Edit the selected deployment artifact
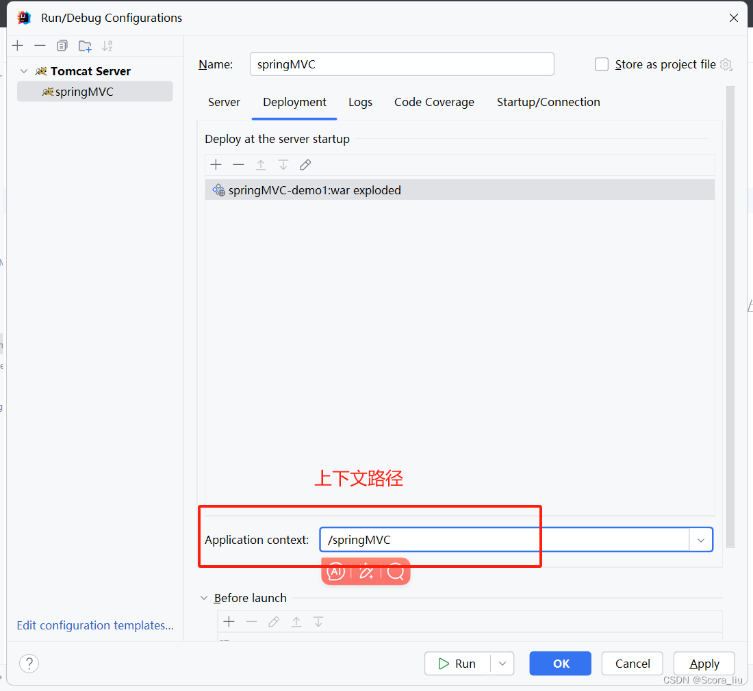This screenshot has height=691, width=753. [x=305, y=165]
